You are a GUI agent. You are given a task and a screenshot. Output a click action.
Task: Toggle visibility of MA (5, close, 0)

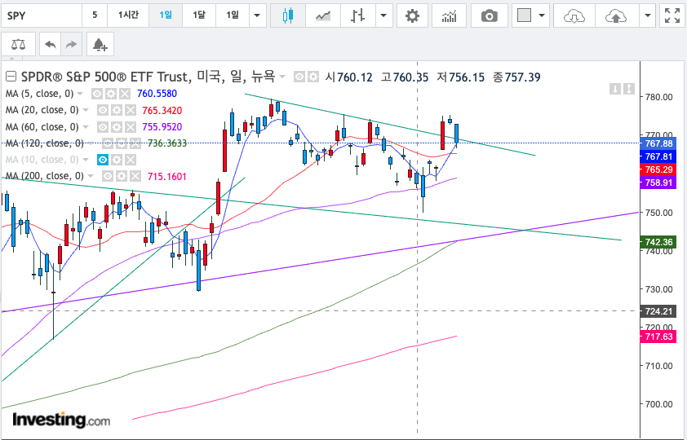97,94
